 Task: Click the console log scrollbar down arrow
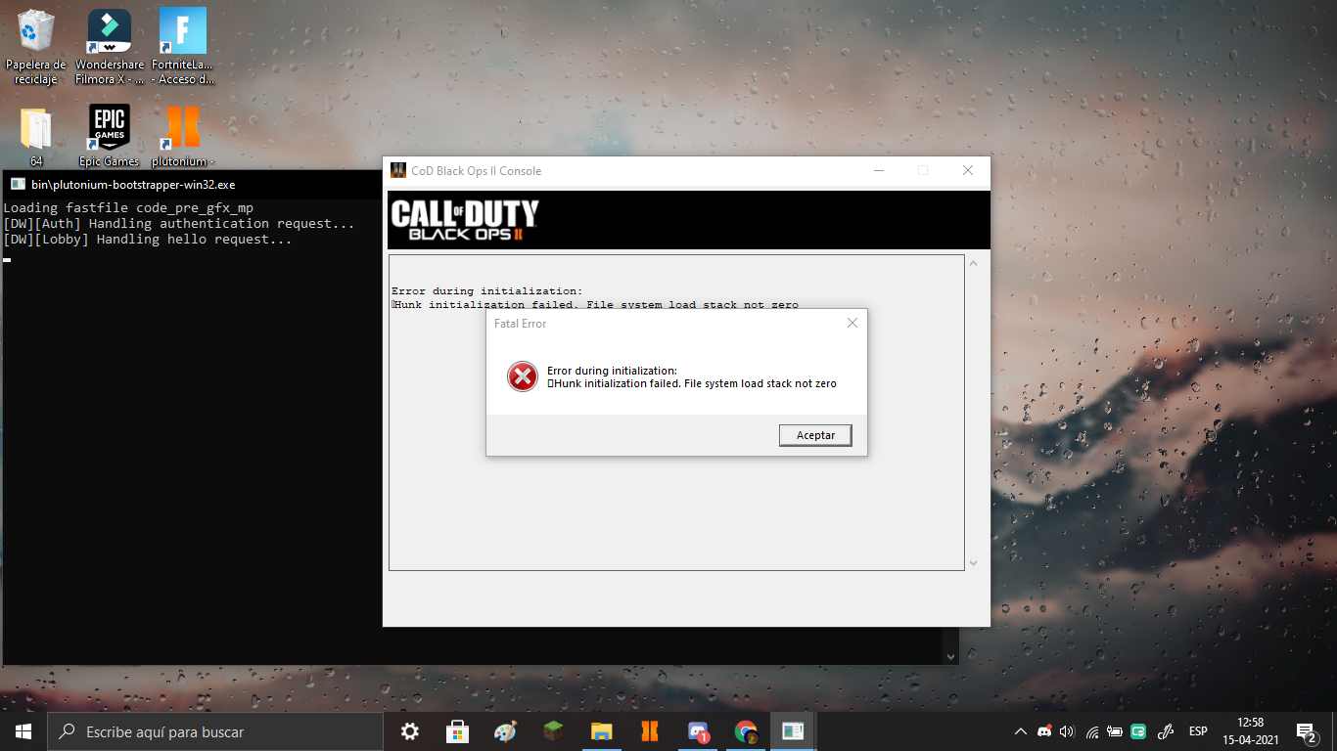pyautogui.click(x=973, y=562)
